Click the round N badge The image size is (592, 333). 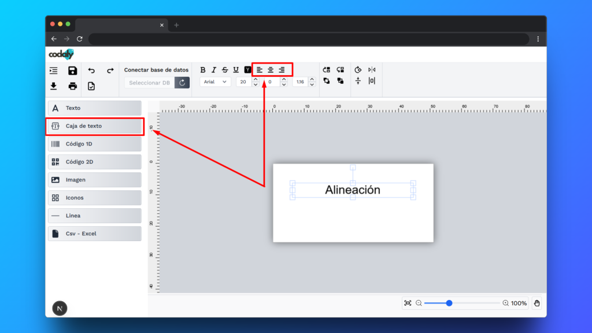tap(60, 309)
